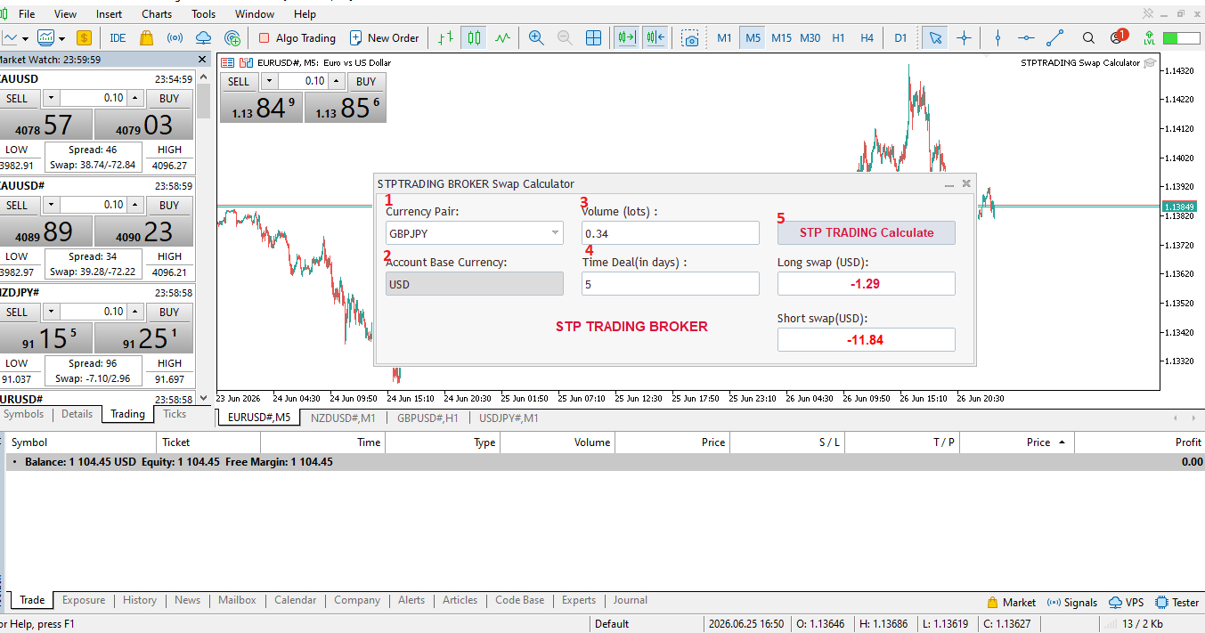The width and height of the screenshot is (1205, 633).
Task: Open the Charts menu
Action: 157,14
